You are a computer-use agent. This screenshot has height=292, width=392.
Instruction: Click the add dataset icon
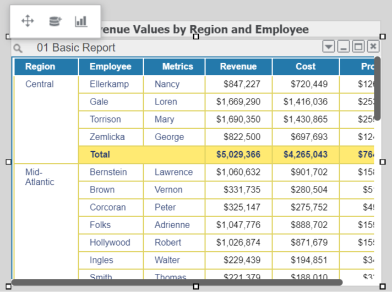click(55, 21)
